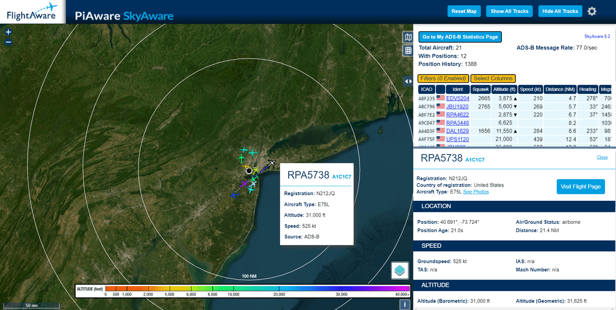Open the JBU1920 flight link
Screen dimensions: 616x310
[457, 106]
